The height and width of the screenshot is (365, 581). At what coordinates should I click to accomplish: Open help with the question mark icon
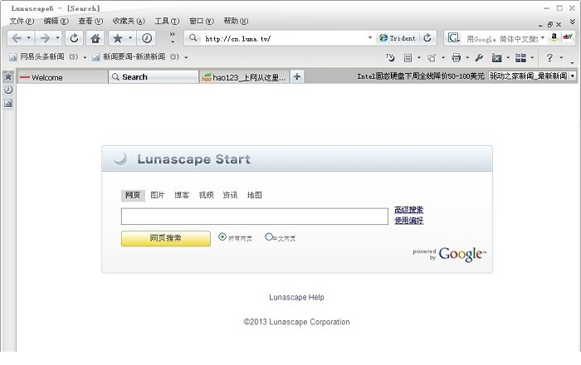point(549,58)
